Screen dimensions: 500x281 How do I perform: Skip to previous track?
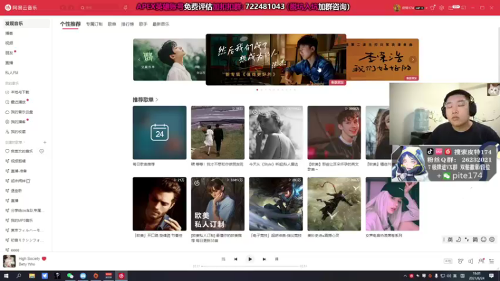click(x=236, y=259)
